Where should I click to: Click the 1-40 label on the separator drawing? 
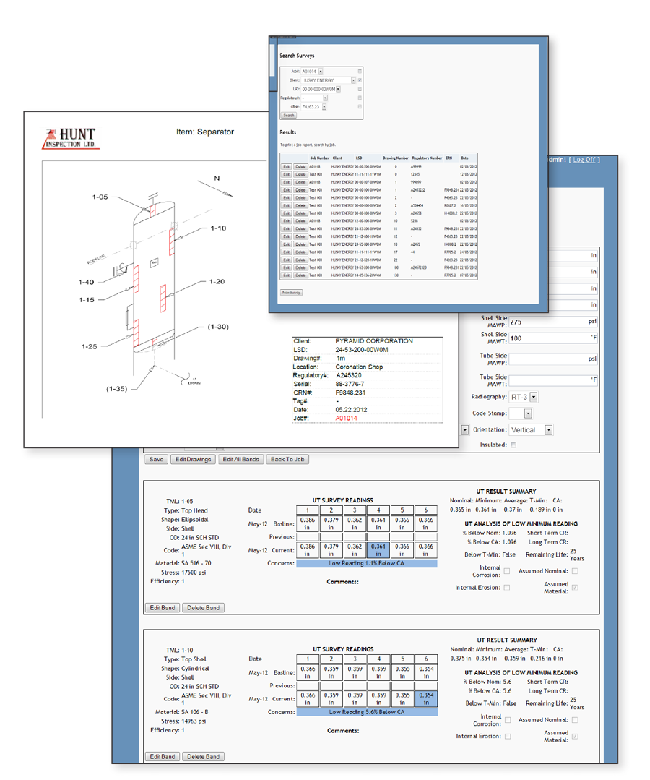[x=87, y=282]
